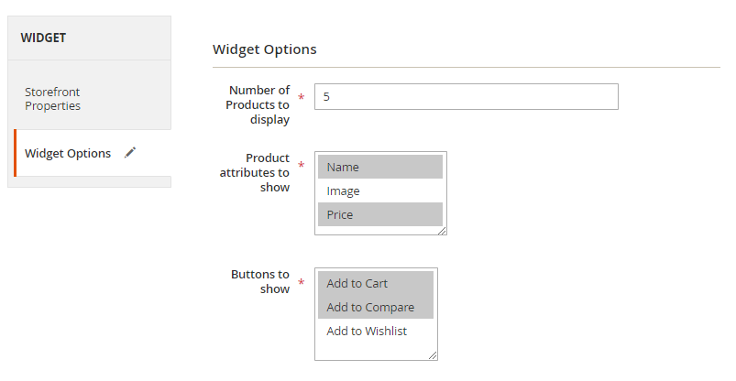Click the Widget Options section heading

(265, 49)
